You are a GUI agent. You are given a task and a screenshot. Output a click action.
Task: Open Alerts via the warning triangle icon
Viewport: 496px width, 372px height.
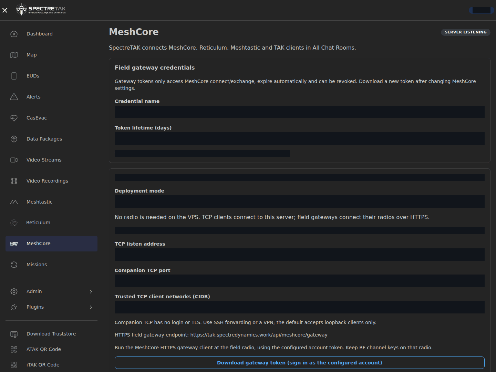14,97
